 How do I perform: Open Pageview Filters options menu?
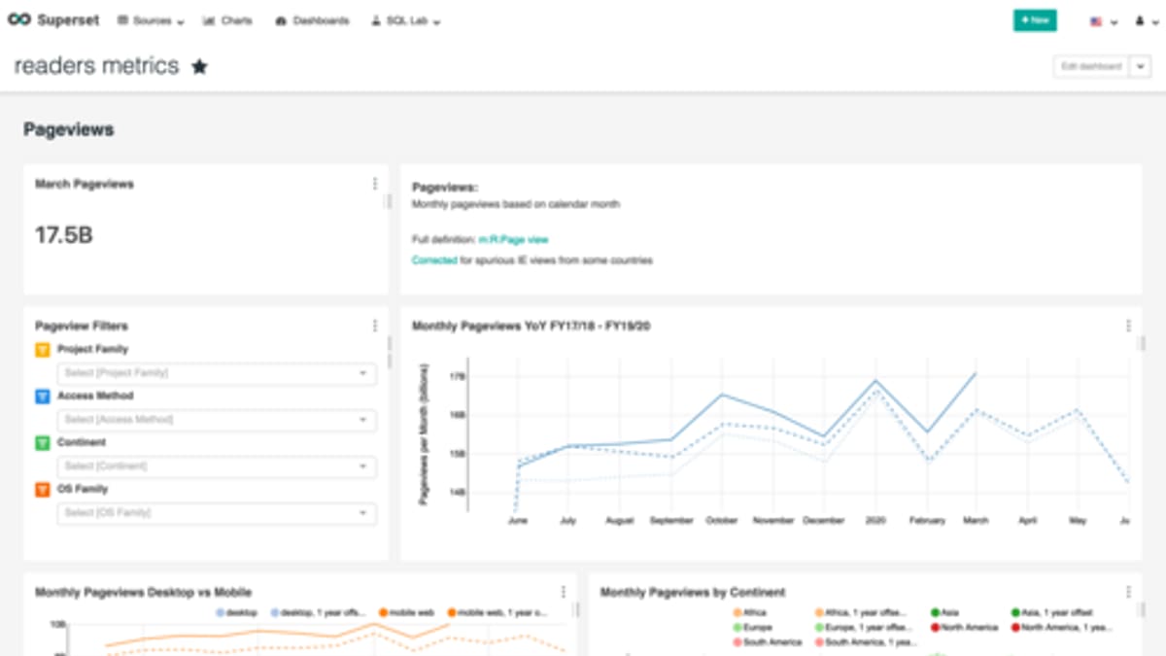coord(375,327)
